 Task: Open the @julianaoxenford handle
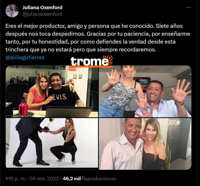coord(42,14)
